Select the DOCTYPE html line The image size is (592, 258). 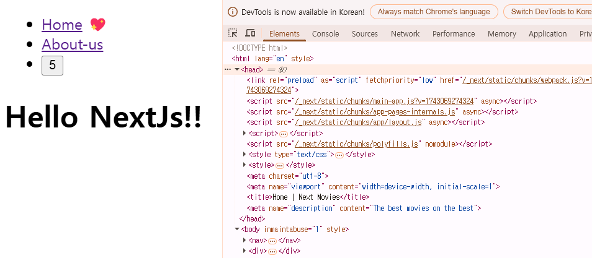260,48
